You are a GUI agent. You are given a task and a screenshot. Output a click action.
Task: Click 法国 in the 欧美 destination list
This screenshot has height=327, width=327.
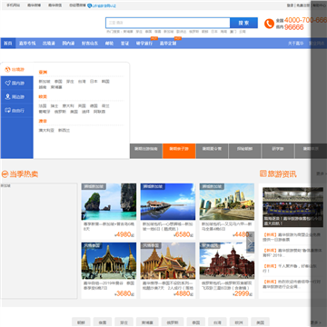click(43, 106)
